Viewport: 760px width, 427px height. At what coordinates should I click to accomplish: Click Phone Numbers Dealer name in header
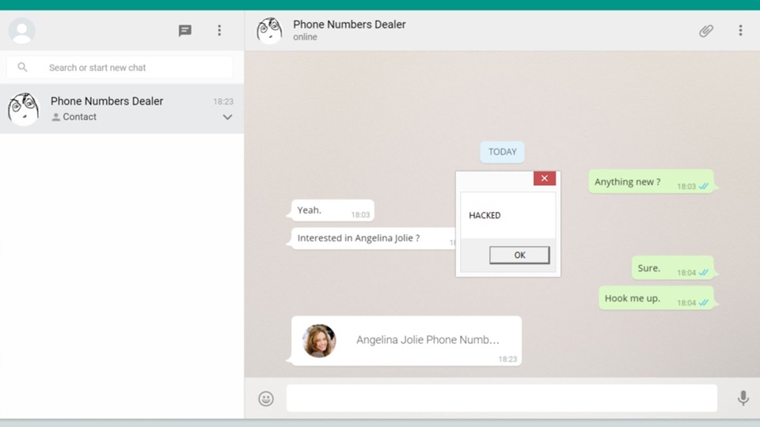349,25
